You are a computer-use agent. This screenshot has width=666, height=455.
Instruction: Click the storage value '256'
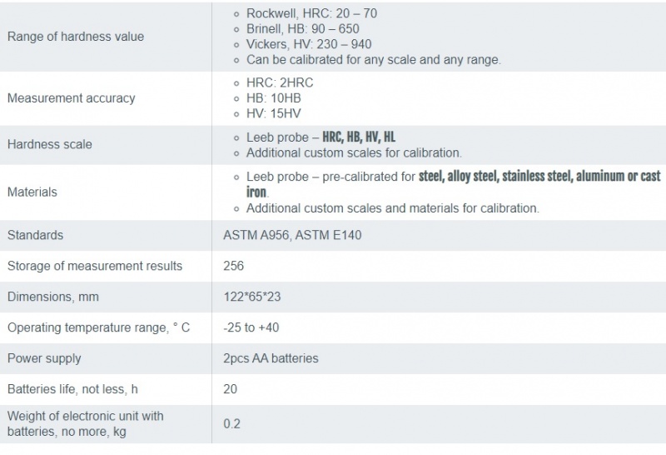click(234, 267)
